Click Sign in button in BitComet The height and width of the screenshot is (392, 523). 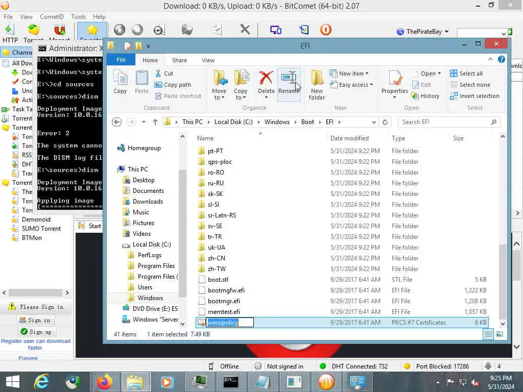click(36, 320)
